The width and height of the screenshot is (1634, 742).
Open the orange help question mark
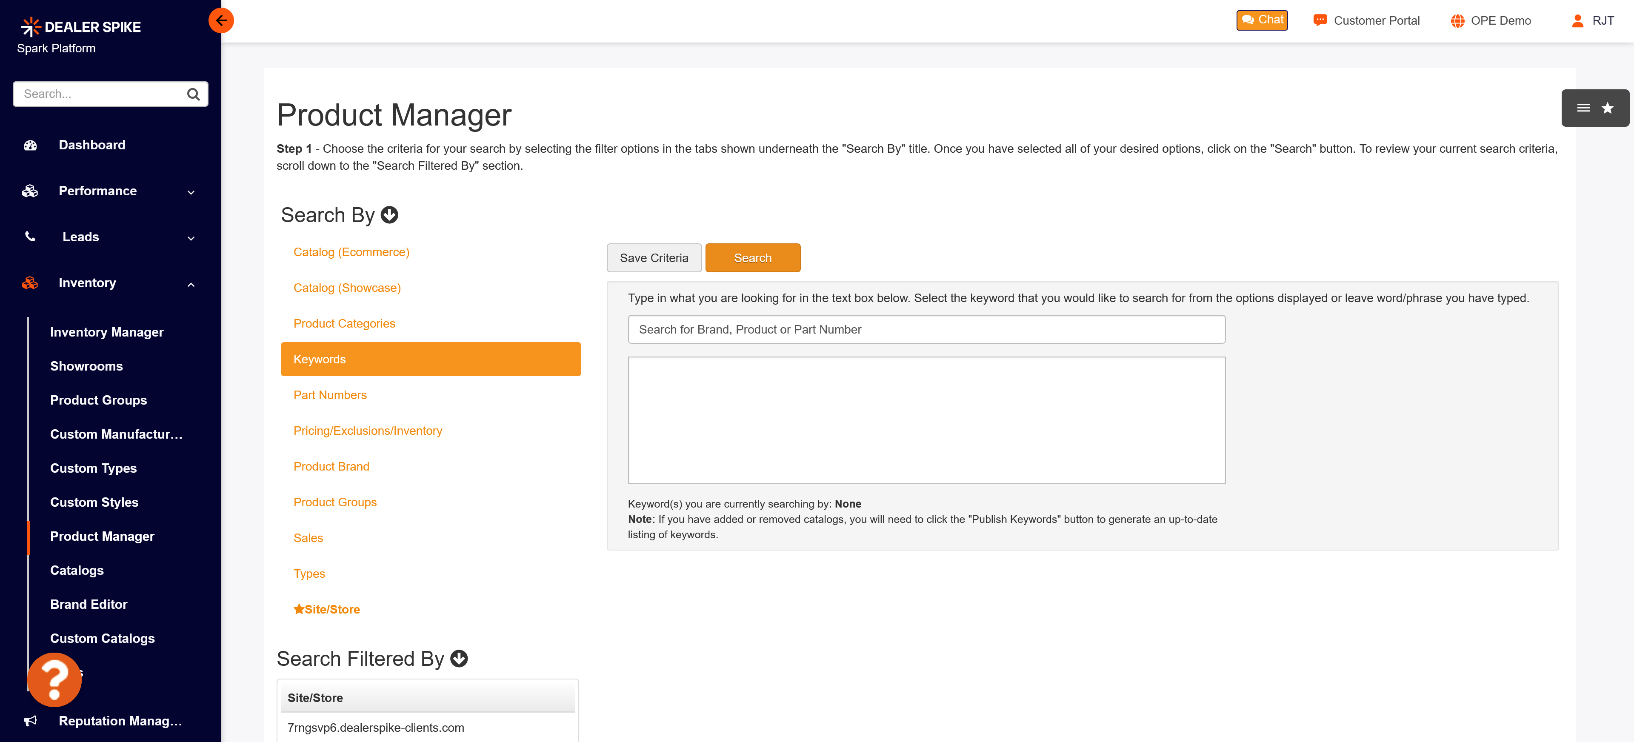point(54,679)
